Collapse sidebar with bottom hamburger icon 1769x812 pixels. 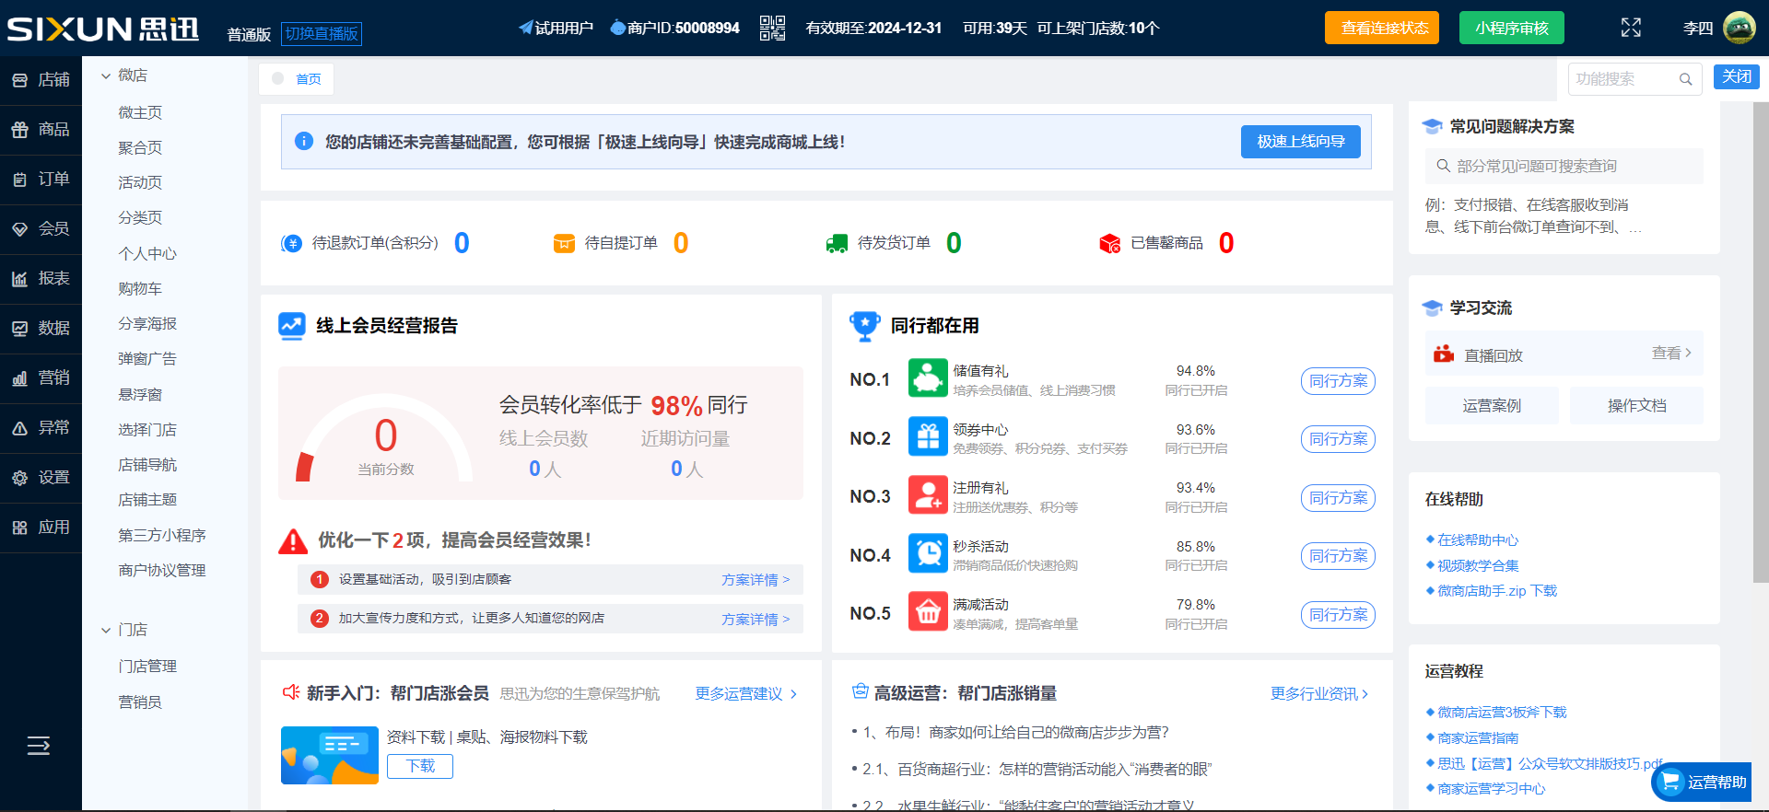click(39, 746)
